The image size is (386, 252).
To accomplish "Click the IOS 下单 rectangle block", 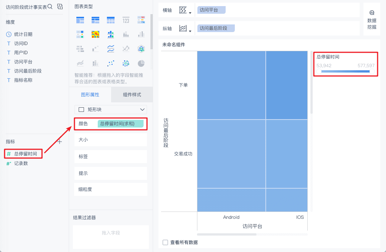I will [x=287, y=85].
